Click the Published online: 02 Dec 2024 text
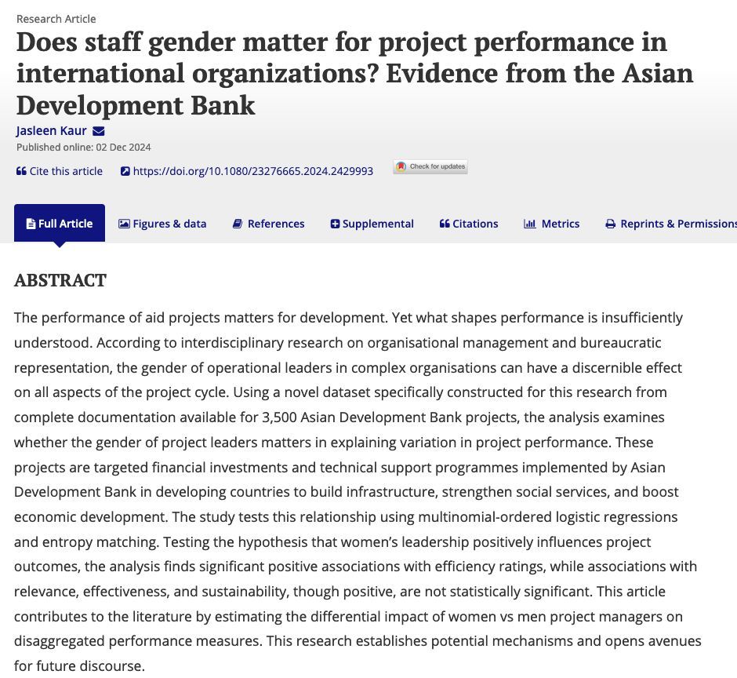 [84, 147]
